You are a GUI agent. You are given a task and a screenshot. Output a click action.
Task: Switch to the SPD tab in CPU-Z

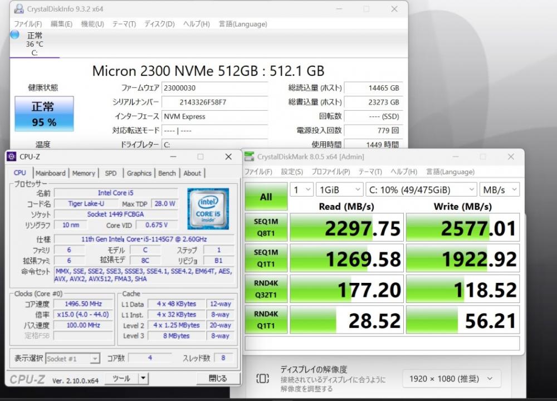tap(110, 173)
